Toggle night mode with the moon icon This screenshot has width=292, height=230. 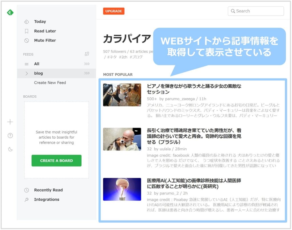pos(10,149)
